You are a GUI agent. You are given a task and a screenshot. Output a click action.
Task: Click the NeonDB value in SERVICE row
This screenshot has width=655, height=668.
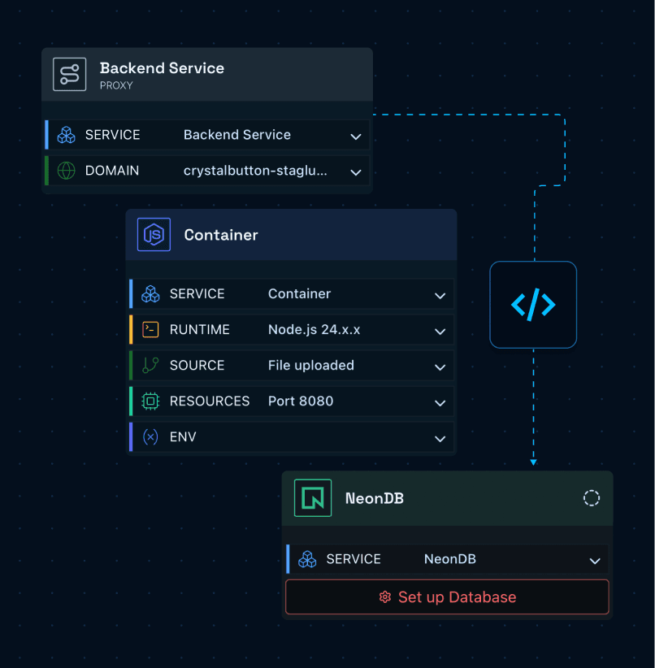tap(450, 559)
